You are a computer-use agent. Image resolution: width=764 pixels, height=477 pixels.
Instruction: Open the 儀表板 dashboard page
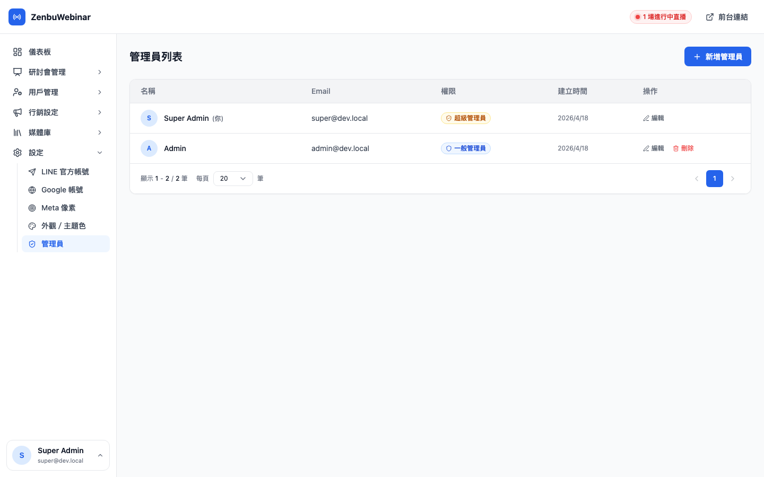(40, 52)
